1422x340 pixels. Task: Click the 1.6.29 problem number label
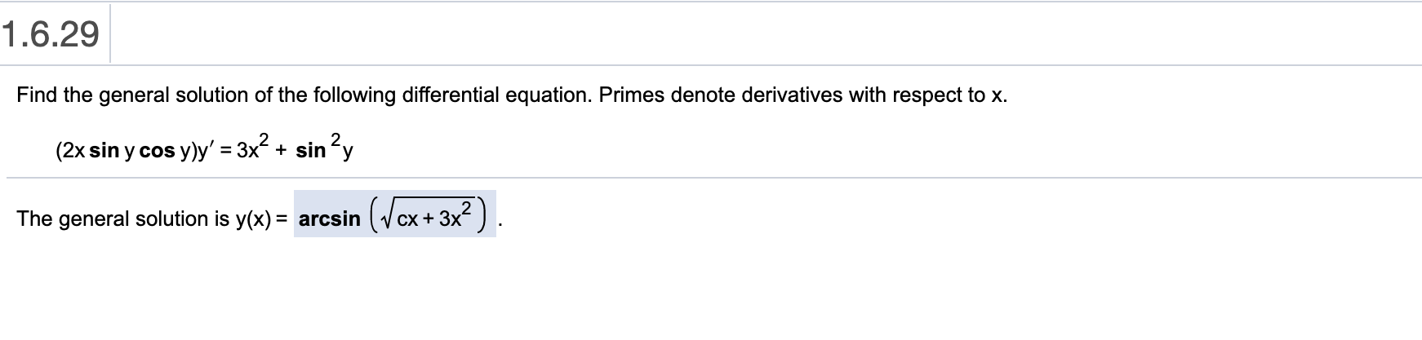pos(51,34)
